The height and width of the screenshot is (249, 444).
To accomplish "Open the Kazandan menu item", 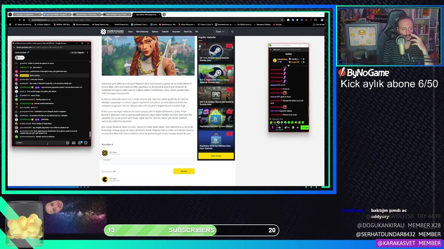I will [176, 31].
